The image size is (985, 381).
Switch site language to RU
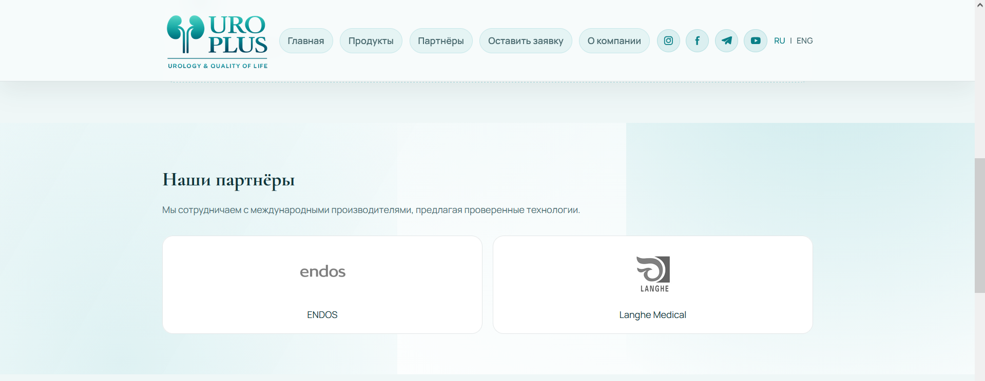[x=779, y=41]
